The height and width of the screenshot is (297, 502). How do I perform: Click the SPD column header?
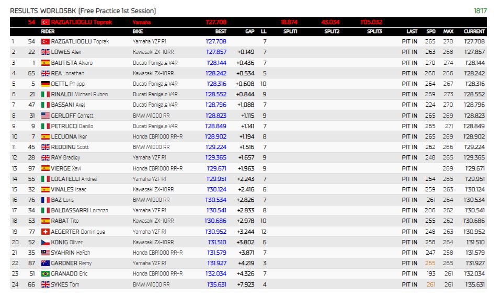coord(430,31)
